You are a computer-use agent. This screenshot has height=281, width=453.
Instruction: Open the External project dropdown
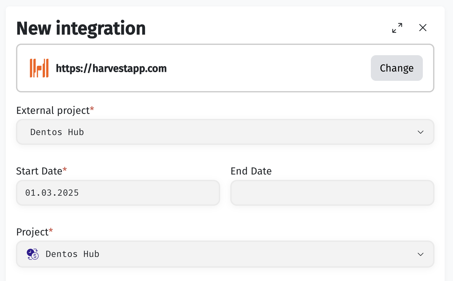pyautogui.click(x=225, y=132)
